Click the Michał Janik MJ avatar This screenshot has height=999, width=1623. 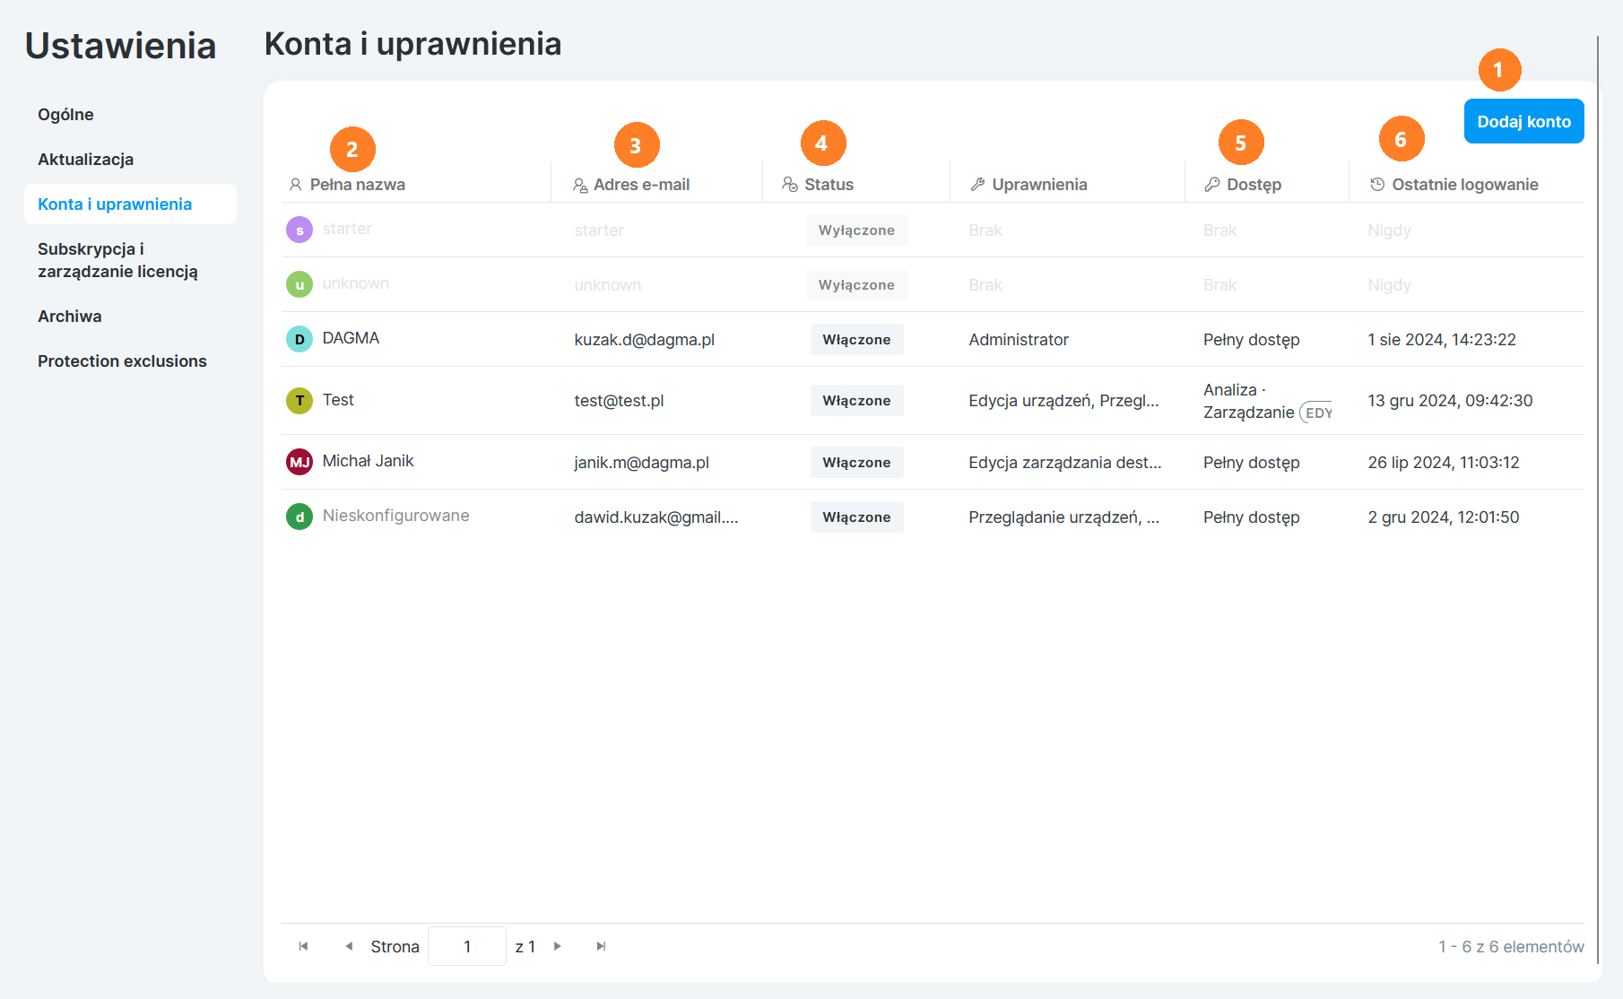click(x=299, y=462)
